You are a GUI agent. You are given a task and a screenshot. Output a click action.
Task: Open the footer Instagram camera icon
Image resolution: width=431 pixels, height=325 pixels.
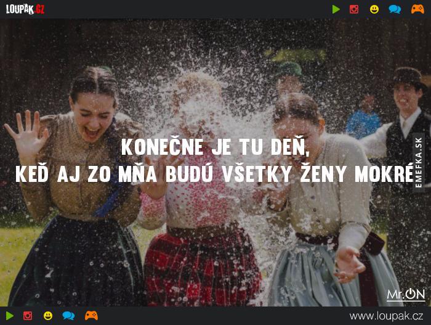point(28,316)
